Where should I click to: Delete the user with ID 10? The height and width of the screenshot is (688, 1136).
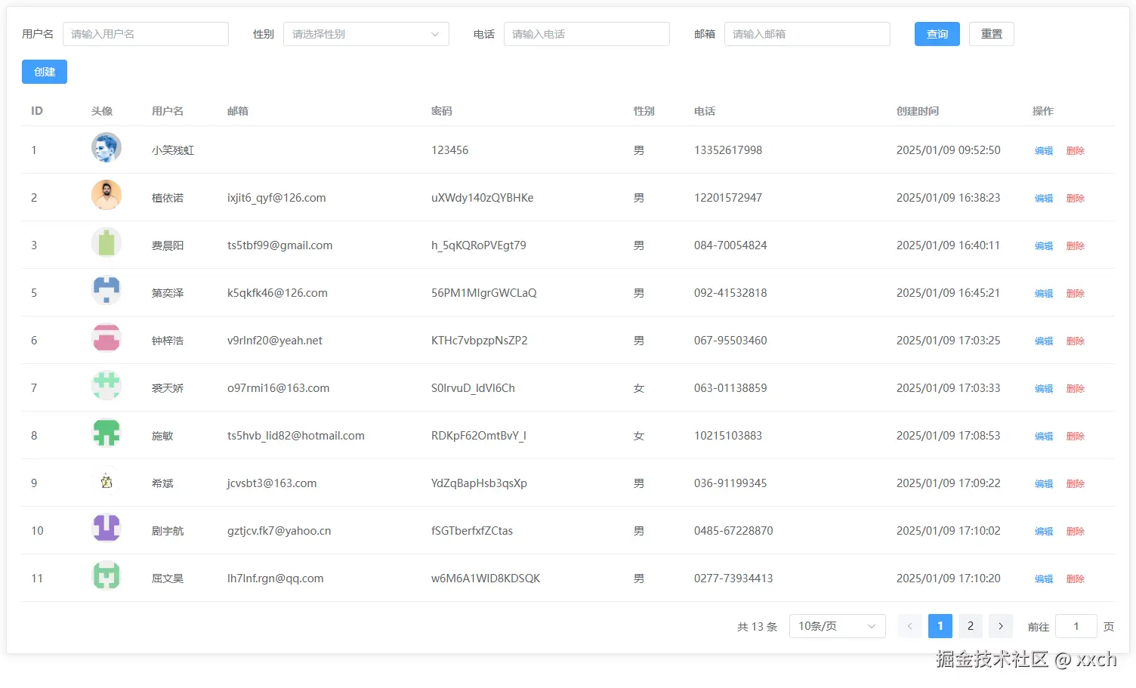(x=1076, y=531)
